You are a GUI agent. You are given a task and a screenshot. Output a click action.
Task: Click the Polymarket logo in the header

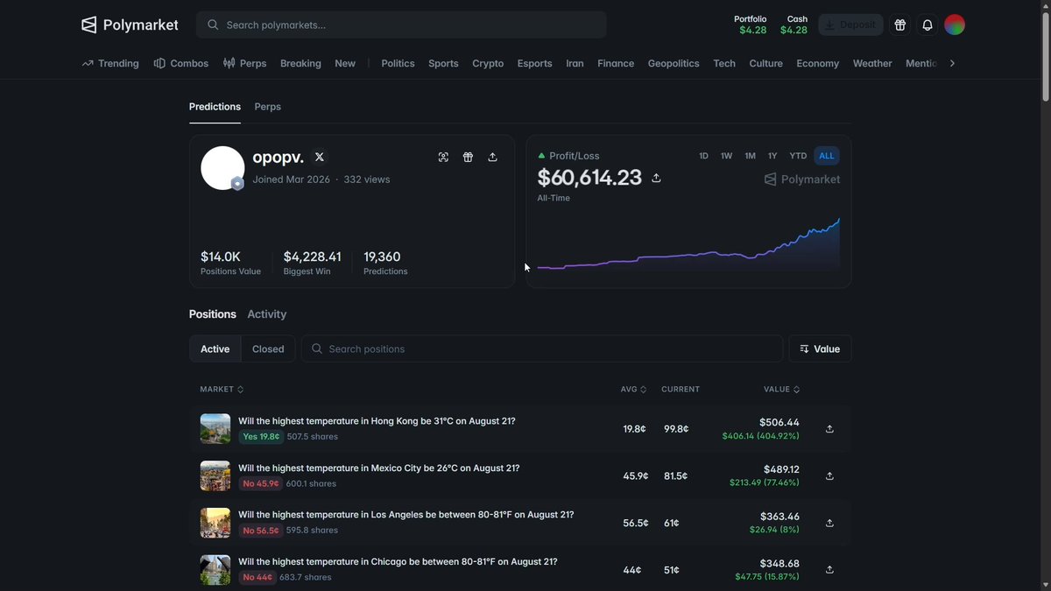[130, 25]
